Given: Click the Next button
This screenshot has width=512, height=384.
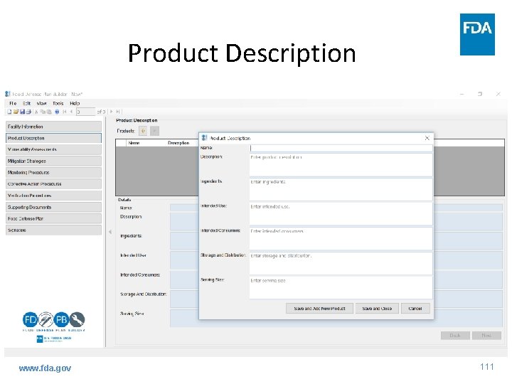Looking at the screenshot, I should [x=486, y=336].
